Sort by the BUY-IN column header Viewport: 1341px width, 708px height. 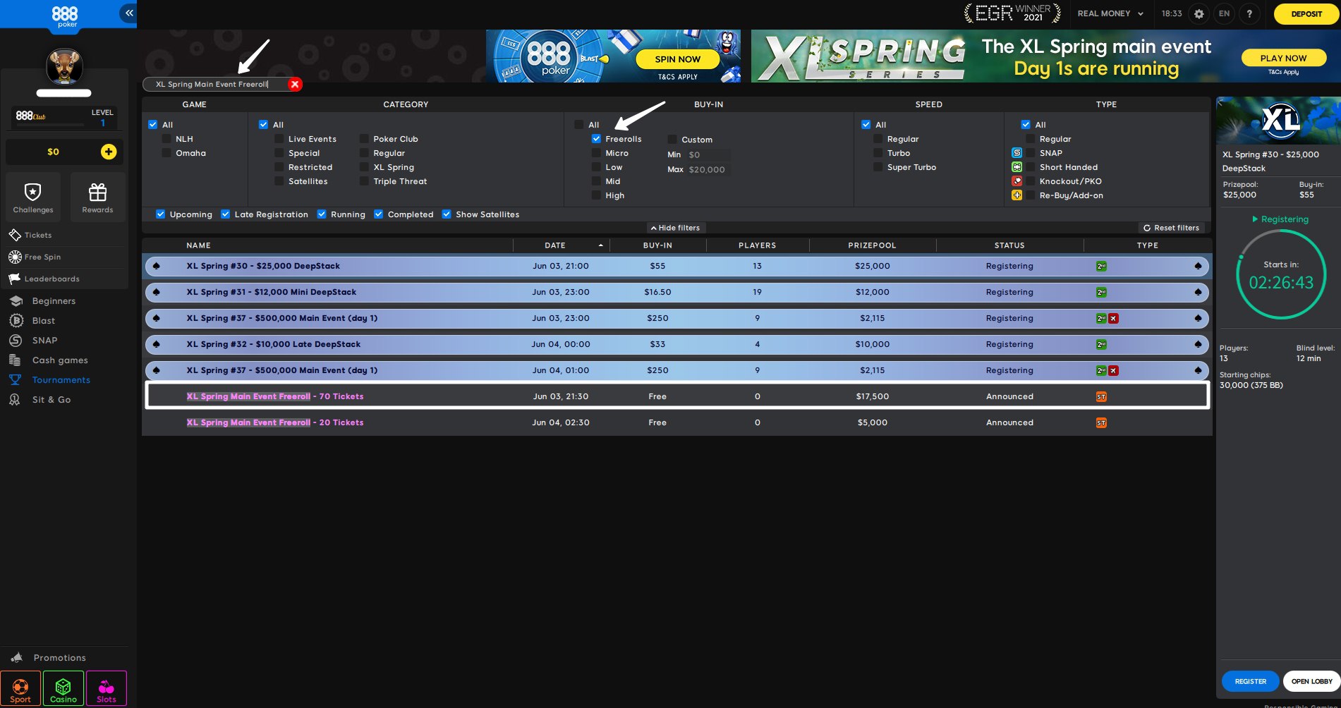tap(657, 245)
